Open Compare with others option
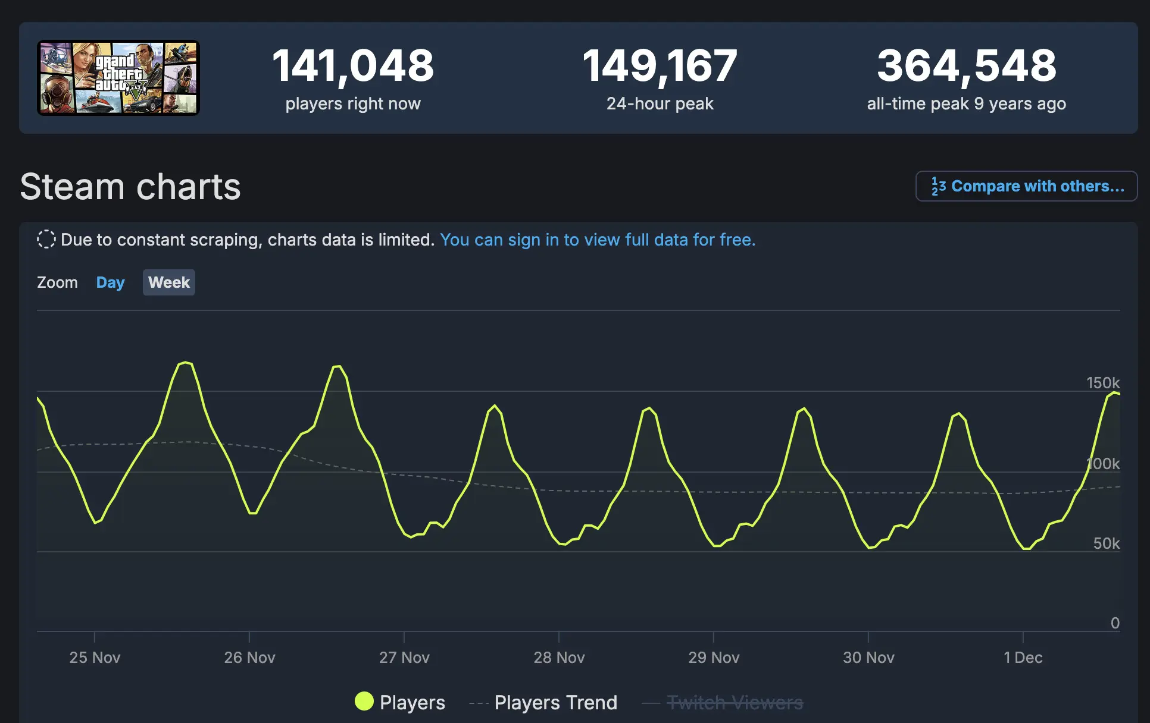1150x723 pixels. point(1026,186)
